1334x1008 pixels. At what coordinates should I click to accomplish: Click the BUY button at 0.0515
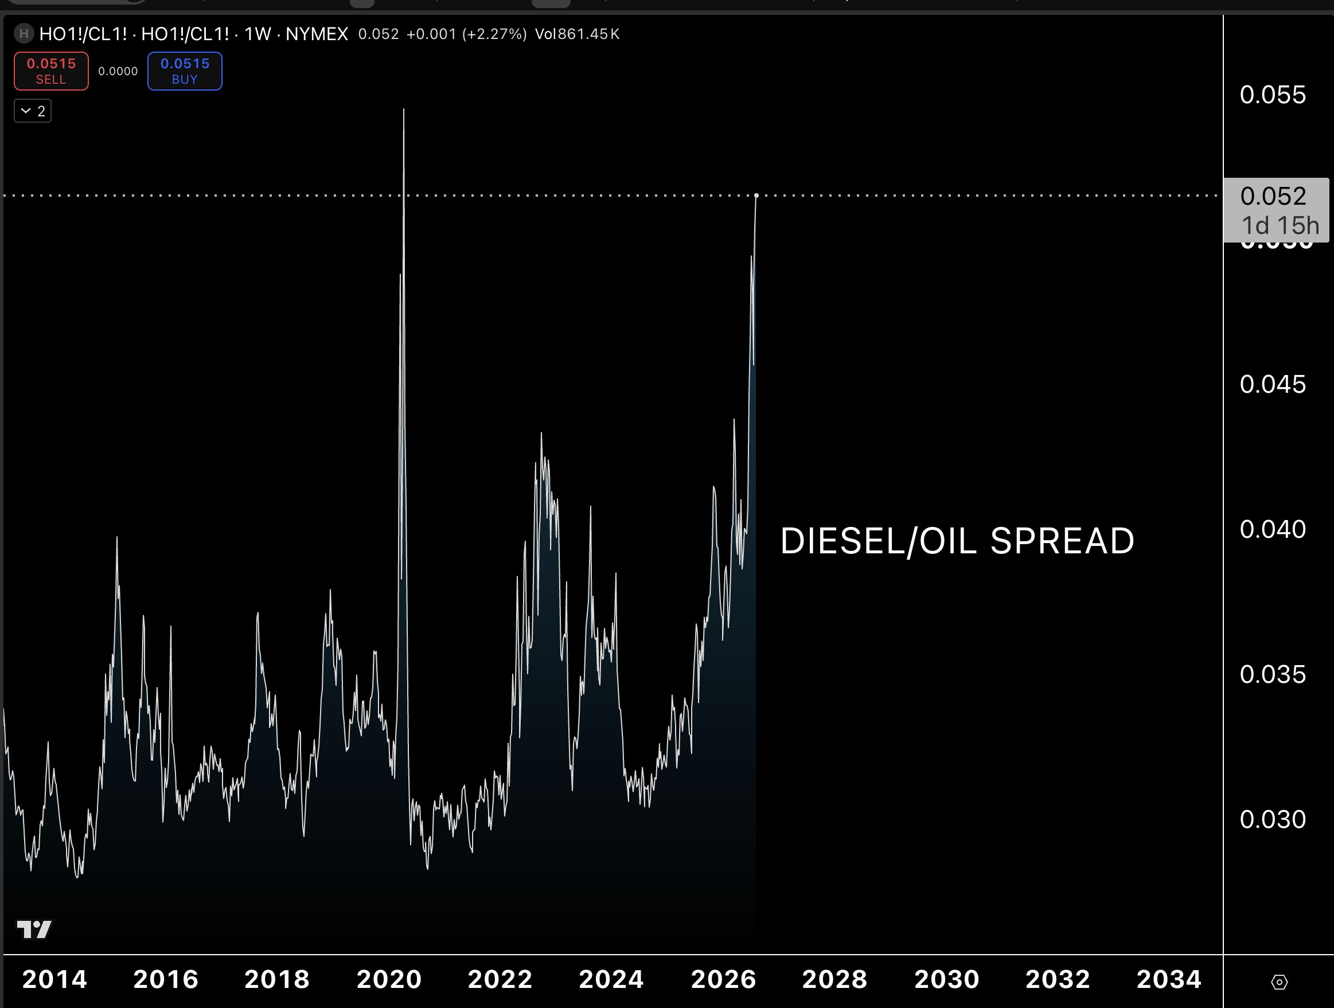click(x=185, y=71)
